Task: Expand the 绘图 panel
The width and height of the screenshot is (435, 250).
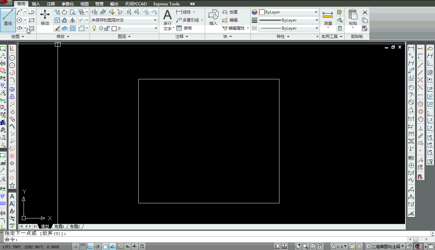Action: [x=18, y=36]
